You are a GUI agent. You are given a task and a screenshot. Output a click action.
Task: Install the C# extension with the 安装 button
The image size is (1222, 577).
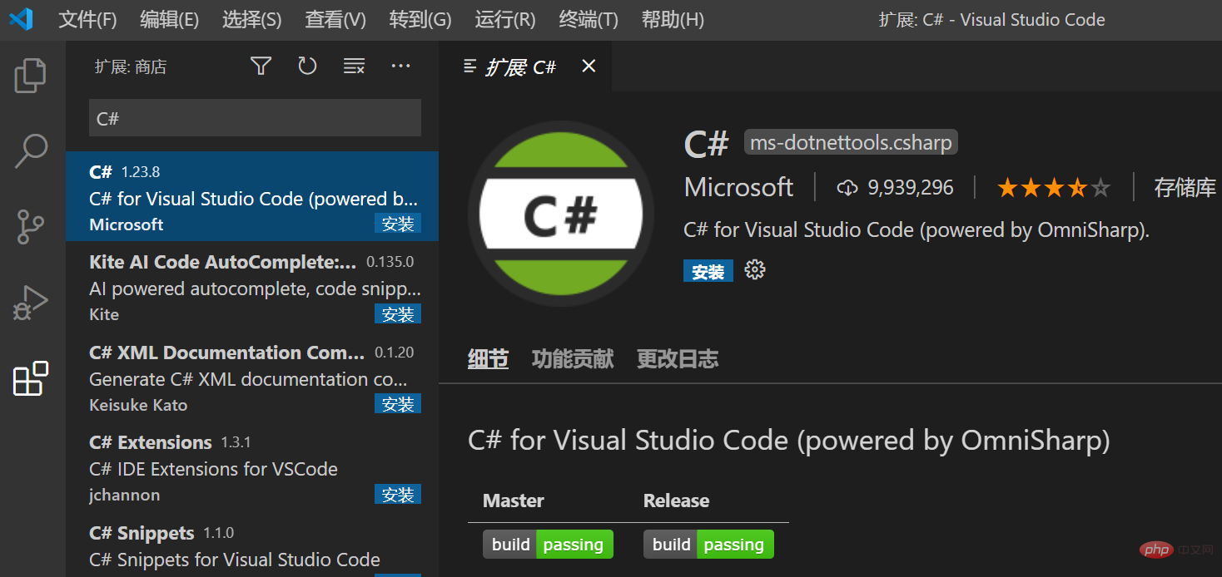(x=708, y=270)
